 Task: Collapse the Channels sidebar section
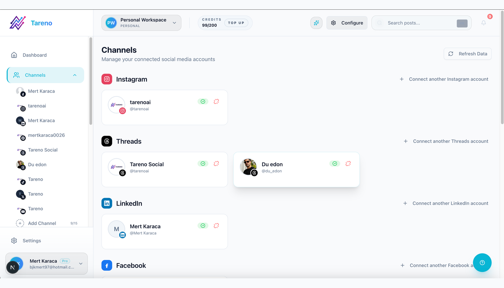point(75,75)
